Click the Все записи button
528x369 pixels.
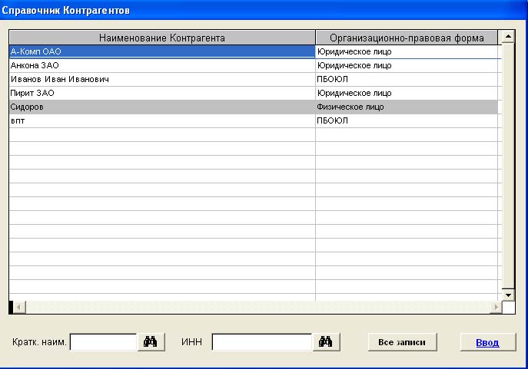402,342
